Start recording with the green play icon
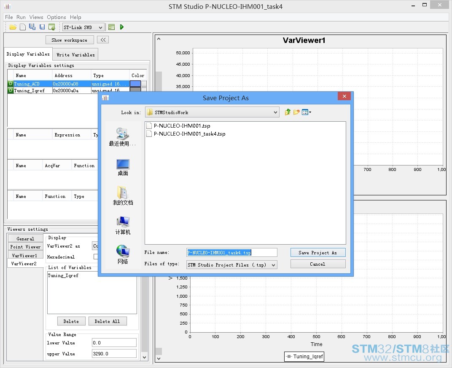 [122, 27]
